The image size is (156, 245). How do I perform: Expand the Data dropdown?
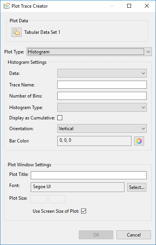click(x=102, y=73)
